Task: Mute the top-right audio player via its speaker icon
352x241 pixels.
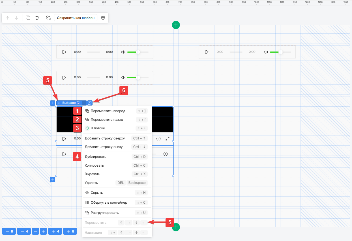Action: [266, 52]
